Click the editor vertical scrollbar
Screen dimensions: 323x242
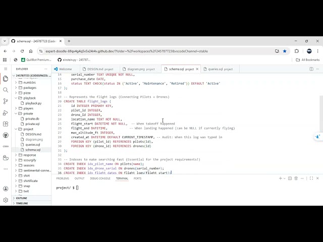click(x=321, y=113)
